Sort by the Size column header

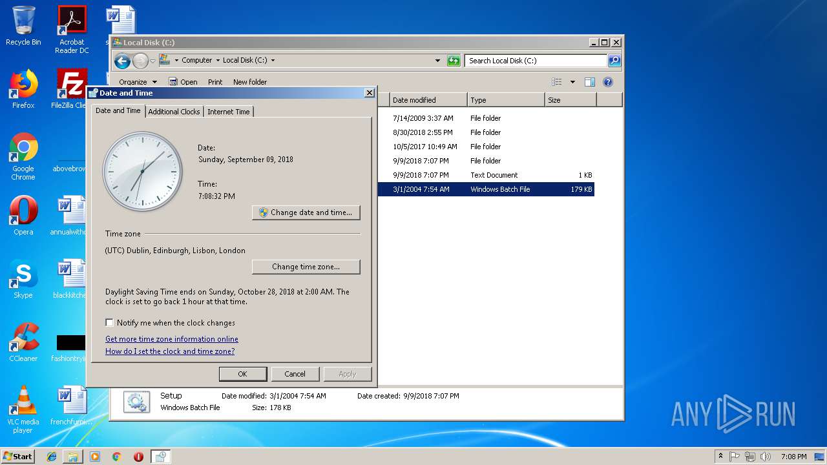coord(571,100)
